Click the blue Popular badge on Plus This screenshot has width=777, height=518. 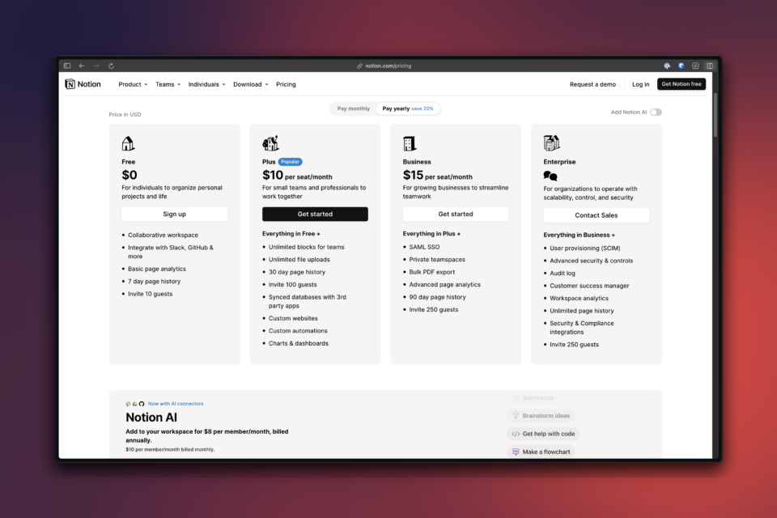point(291,162)
